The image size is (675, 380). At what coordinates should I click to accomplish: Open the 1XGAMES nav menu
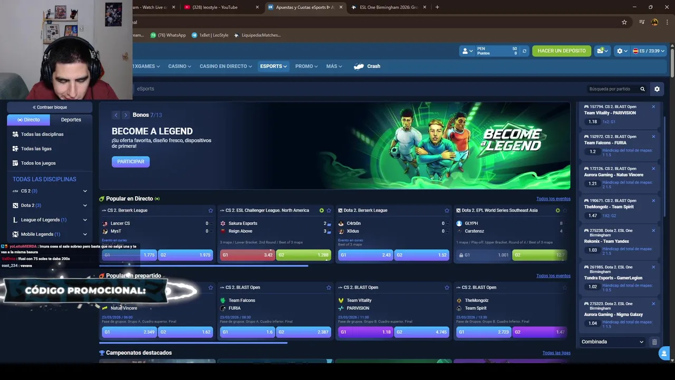(x=147, y=66)
